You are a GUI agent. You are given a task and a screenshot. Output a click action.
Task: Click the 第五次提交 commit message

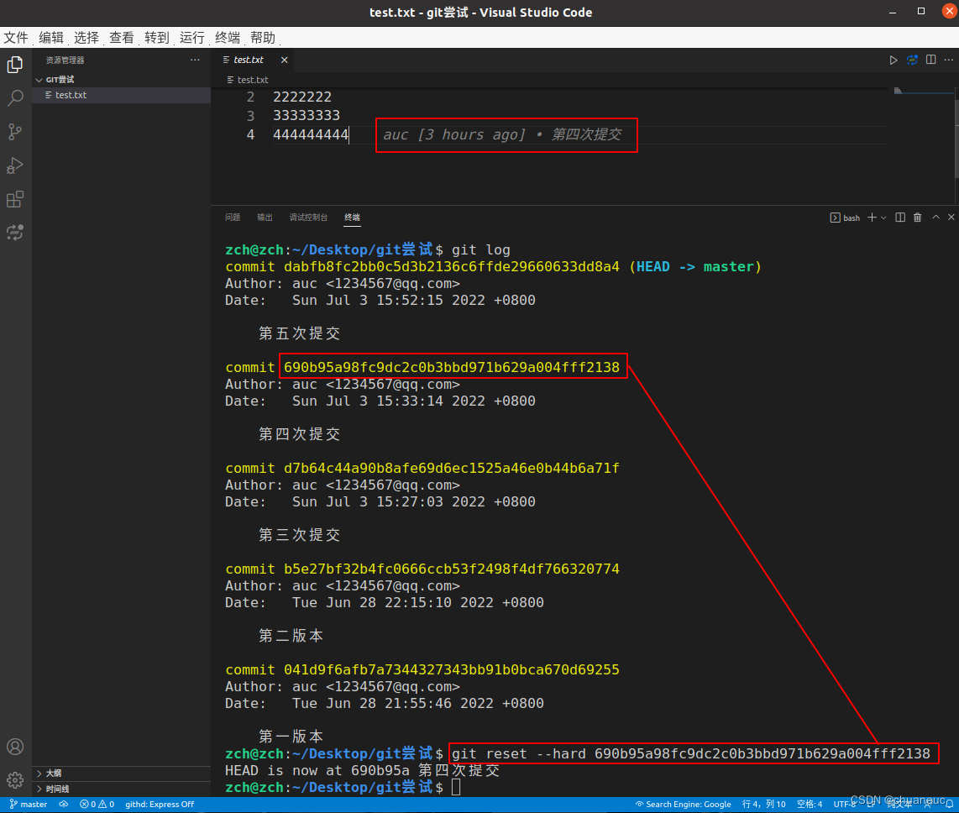click(x=299, y=333)
